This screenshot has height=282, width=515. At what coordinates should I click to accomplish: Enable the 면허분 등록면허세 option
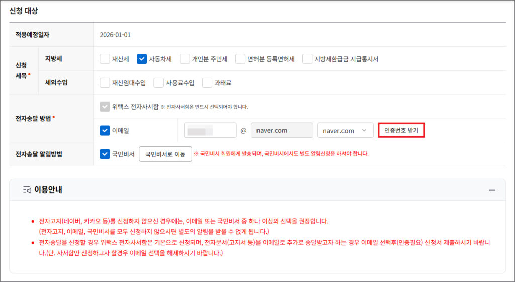240,59
